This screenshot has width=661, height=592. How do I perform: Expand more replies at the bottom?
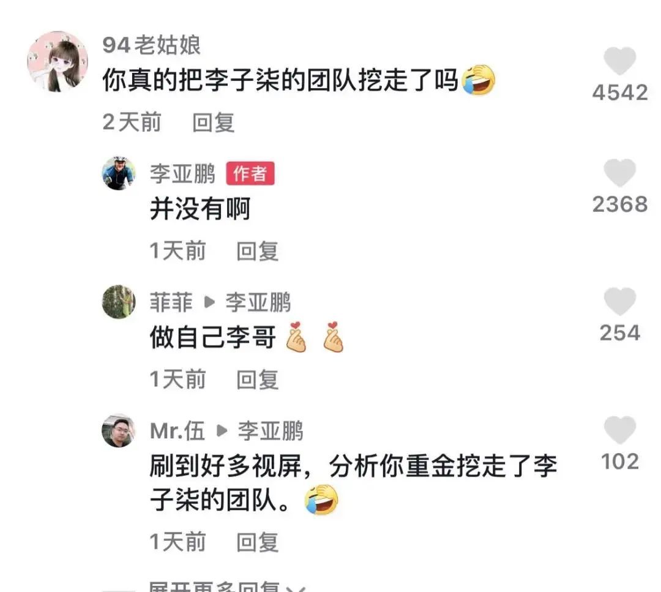[x=227, y=587]
